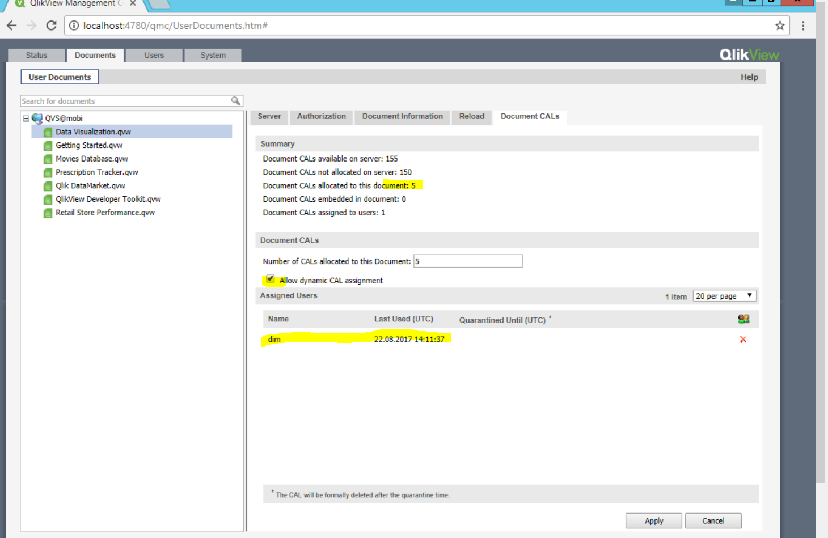Screen dimensions: 828x538
Task: Click the Cancel button
Action: click(x=713, y=520)
